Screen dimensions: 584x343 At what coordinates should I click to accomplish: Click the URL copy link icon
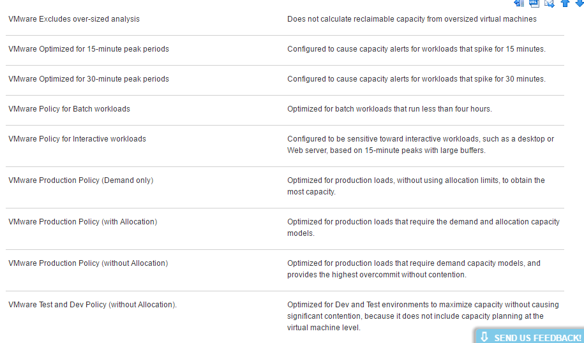pos(534,3)
